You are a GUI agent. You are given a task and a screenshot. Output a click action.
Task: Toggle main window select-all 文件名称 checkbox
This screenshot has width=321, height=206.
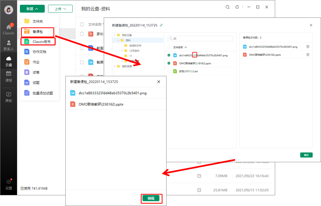point(82,25)
